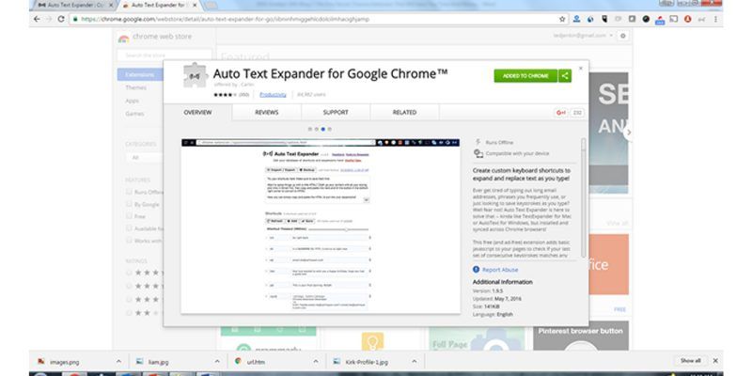The width and height of the screenshot is (752, 376).
Task: Select Games in the store sidebar
Action: click(x=134, y=114)
